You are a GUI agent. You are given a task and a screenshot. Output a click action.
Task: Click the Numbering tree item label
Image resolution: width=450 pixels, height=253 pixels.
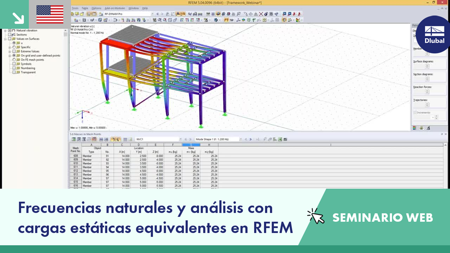pos(28,68)
